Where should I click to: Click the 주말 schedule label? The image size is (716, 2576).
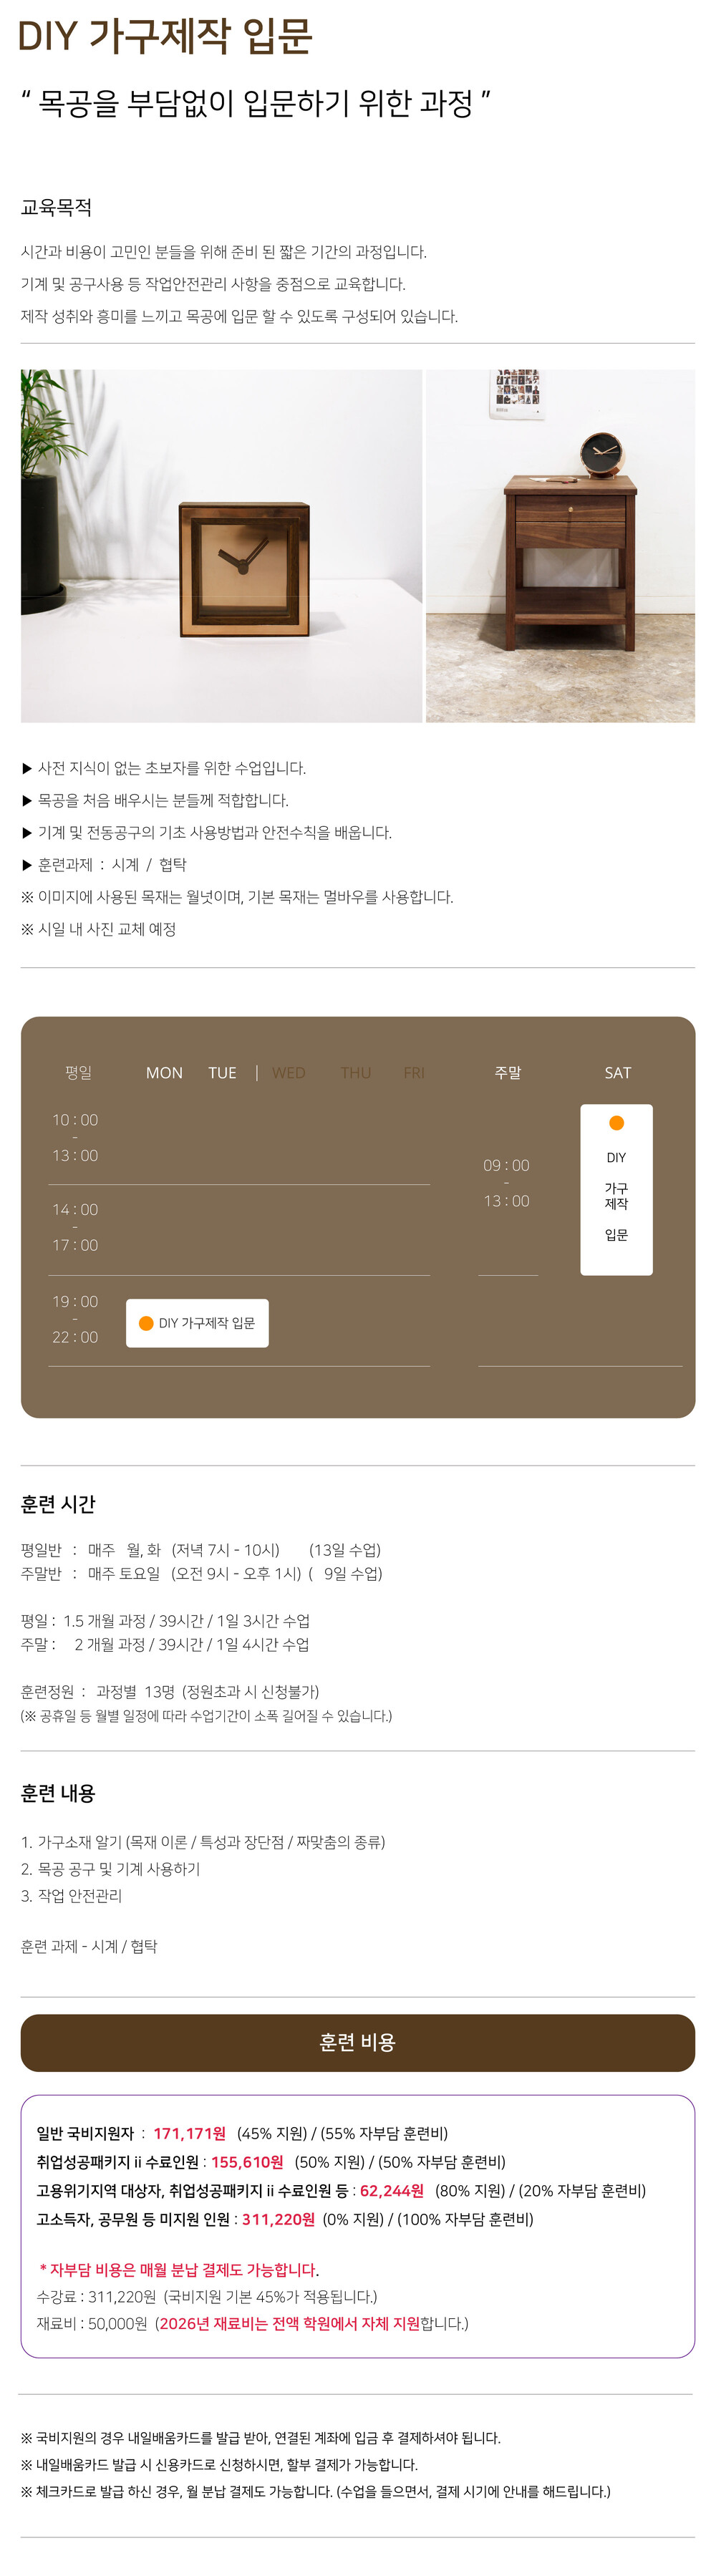click(507, 1072)
